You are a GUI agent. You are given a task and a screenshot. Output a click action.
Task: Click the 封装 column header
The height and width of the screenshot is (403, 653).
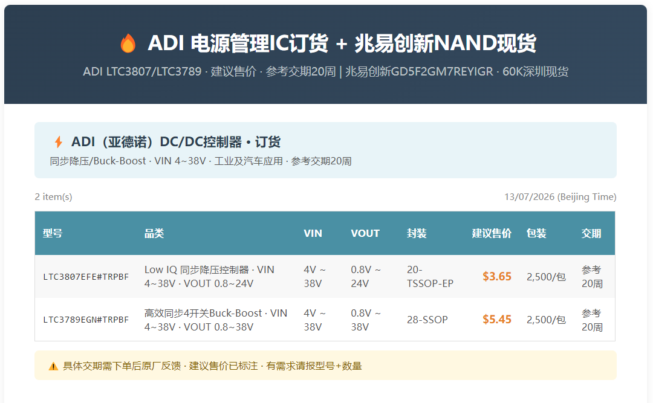417,233
